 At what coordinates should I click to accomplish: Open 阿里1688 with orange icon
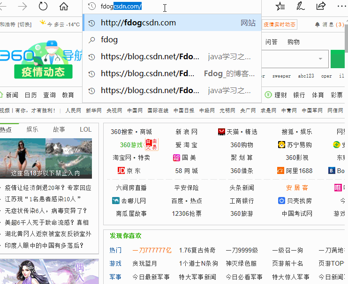295,171
